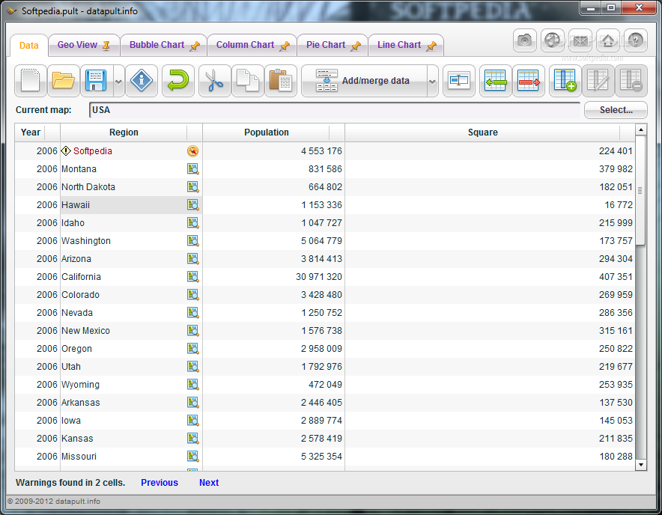Viewport: 662px width, 515px height.
Task: Click the map search icon for Wyoming
Action: click(x=193, y=384)
